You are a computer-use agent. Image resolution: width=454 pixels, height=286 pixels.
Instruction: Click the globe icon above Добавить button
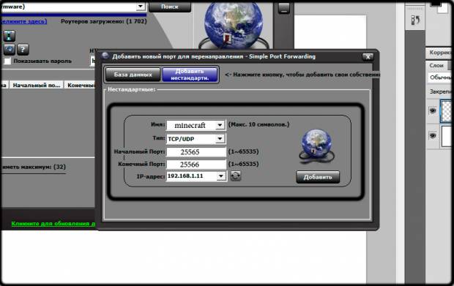[316, 146]
